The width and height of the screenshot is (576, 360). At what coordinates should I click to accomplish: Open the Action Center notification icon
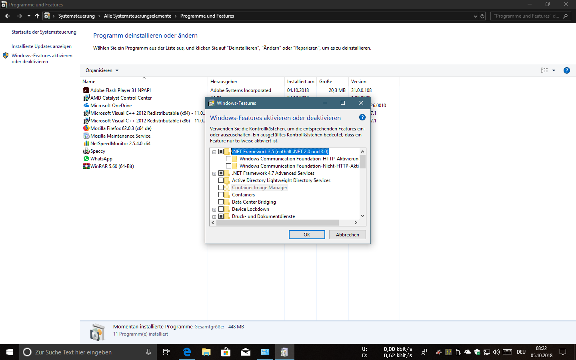tap(563, 352)
